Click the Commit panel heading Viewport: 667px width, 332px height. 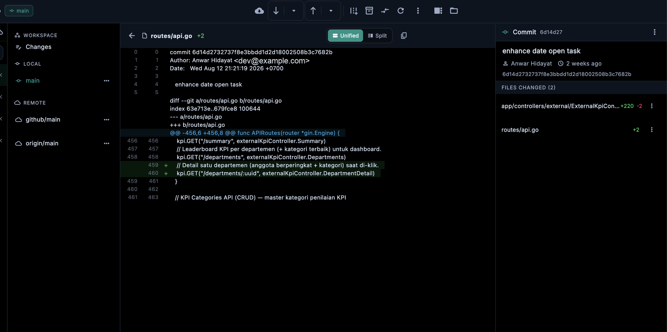(524, 32)
